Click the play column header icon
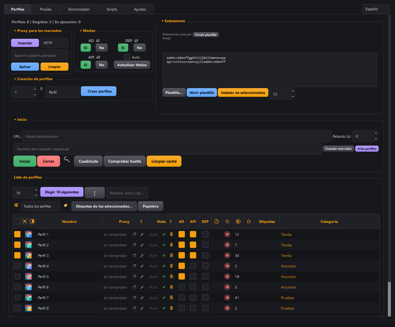 pyautogui.click(x=238, y=222)
